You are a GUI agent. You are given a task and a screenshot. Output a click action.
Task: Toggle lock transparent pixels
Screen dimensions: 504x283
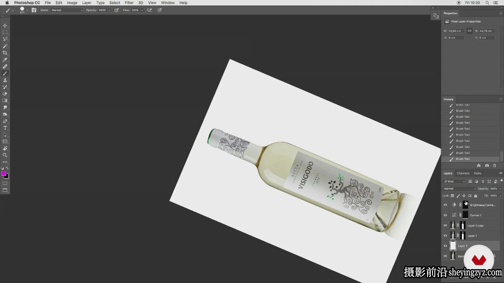coord(452,196)
